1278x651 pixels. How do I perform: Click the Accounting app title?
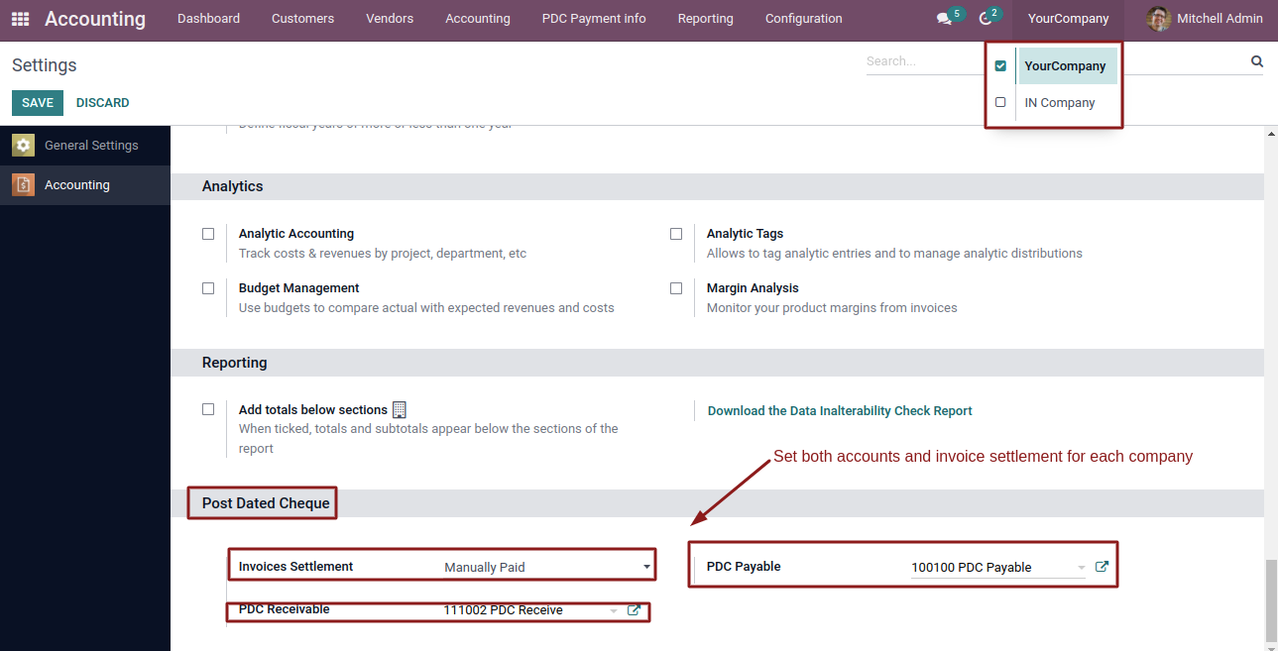[95, 19]
